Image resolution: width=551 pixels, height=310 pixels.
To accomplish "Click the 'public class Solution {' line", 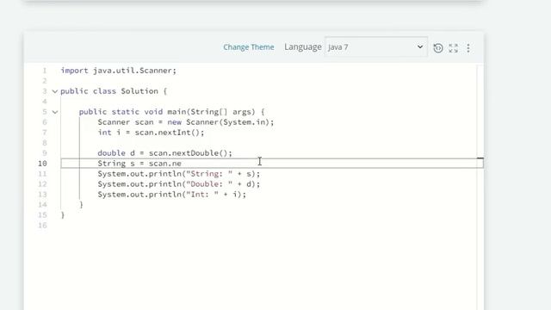I will click(114, 91).
